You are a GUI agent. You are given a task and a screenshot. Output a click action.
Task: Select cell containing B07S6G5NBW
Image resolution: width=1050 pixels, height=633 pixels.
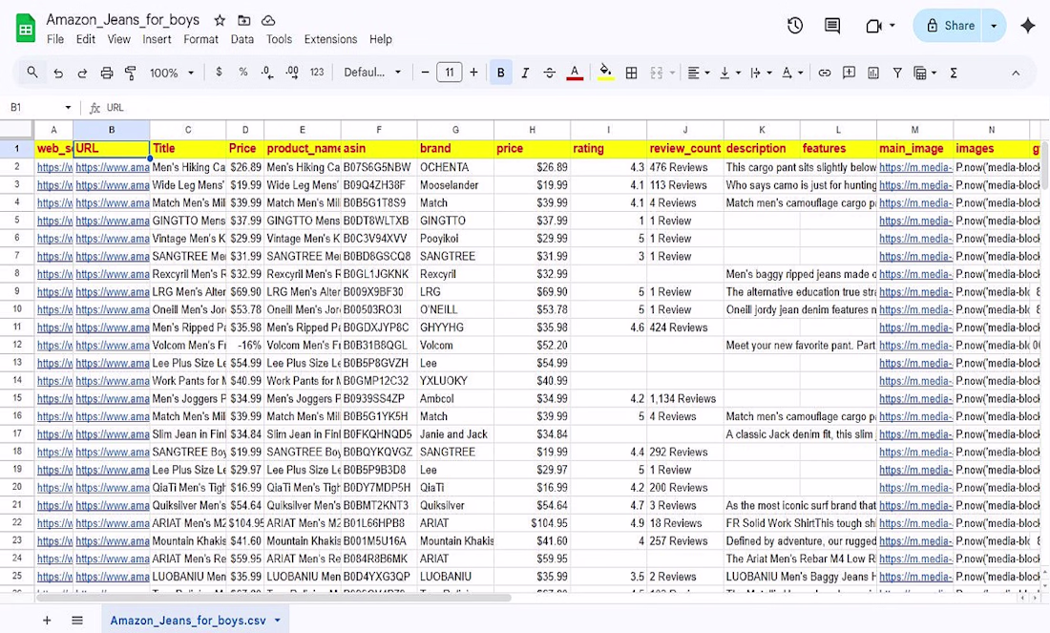pyautogui.click(x=379, y=167)
